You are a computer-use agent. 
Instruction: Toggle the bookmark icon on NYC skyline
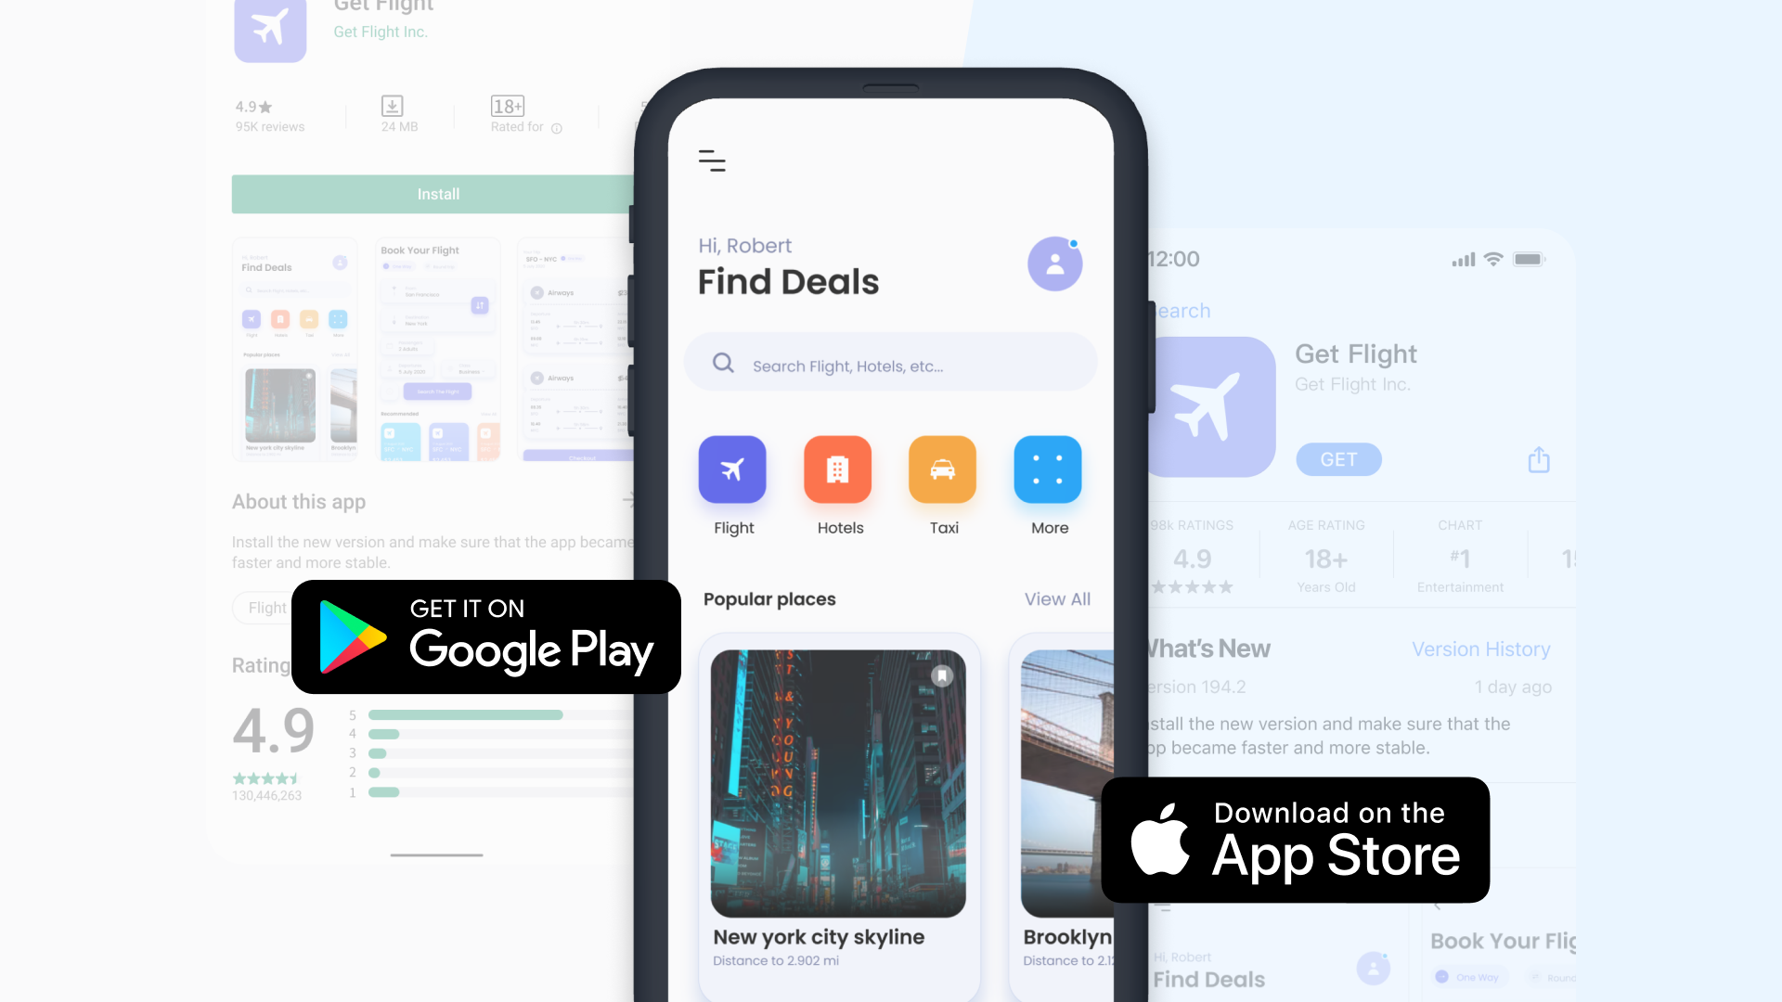pos(941,676)
